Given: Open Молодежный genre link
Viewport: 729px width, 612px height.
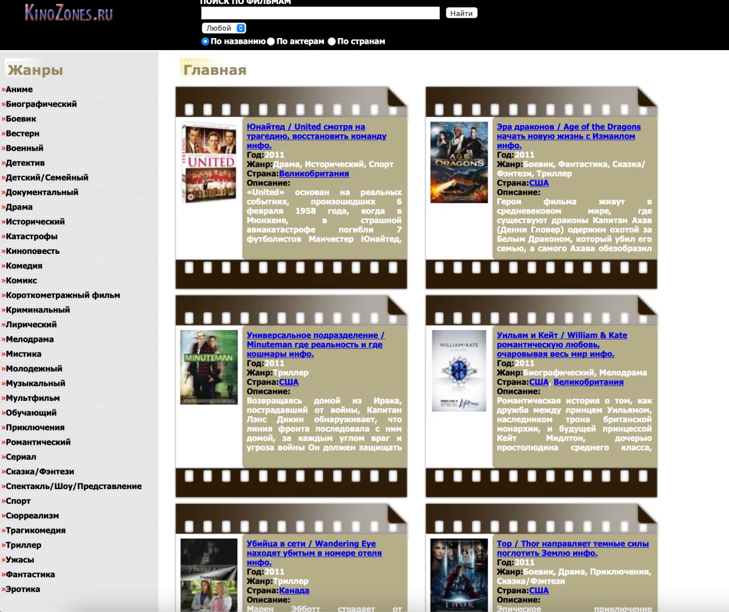Looking at the screenshot, I should pos(34,369).
